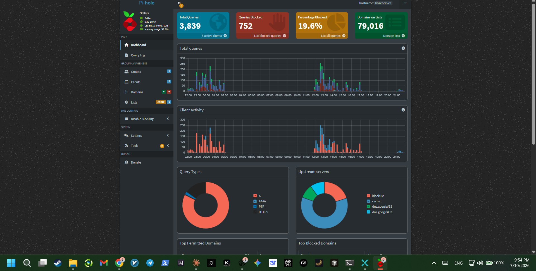
Task: Click the Pi-hole raspberry logo in sidebar
Action: point(130,21)
